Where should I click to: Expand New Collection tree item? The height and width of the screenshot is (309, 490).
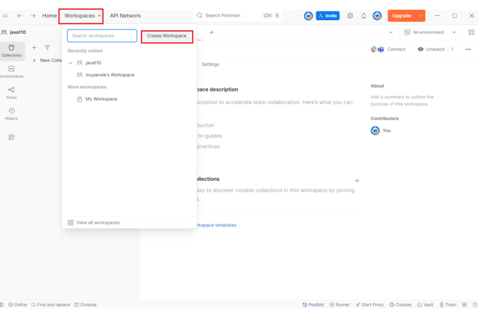point(34,60)
